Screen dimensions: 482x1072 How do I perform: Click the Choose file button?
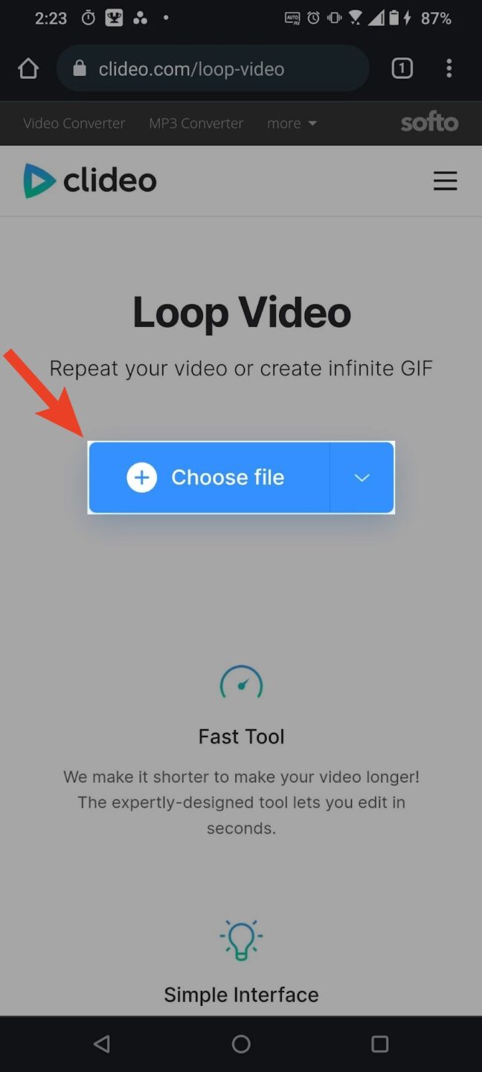[x=209, y=477]
